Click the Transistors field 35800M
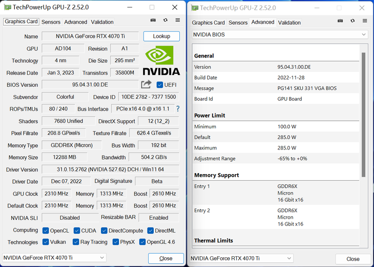The image size is (374, 267). coord(124,73)
